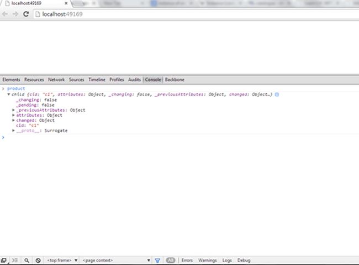Click the product console command text
Screen dimensions: 359x265
pos(16,89)
